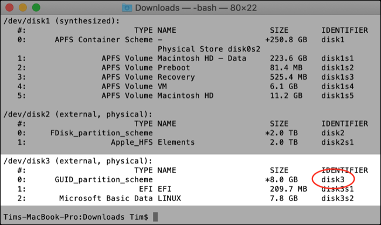Viewport: 381px width, 225px height.
Task: Click the '525.4 MB' size value
Action: (x=288, y=77)
